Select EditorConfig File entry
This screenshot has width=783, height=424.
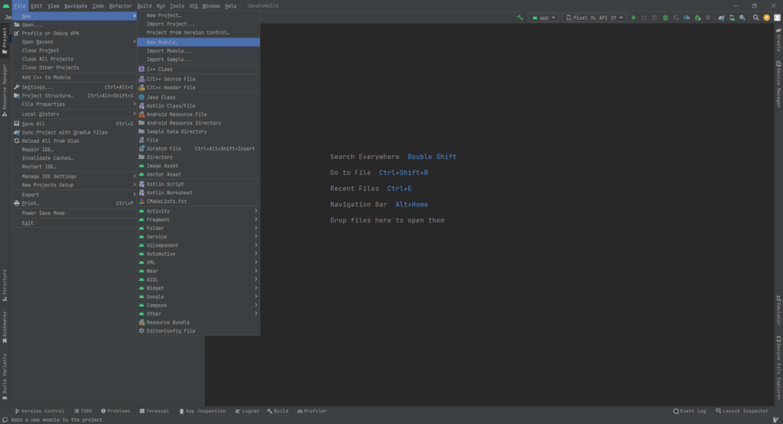[198, 331]
